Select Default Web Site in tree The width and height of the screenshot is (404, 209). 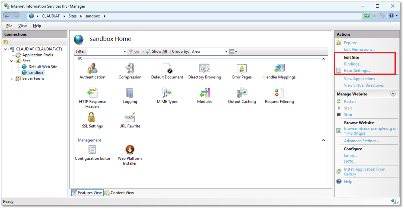[43, 67]
